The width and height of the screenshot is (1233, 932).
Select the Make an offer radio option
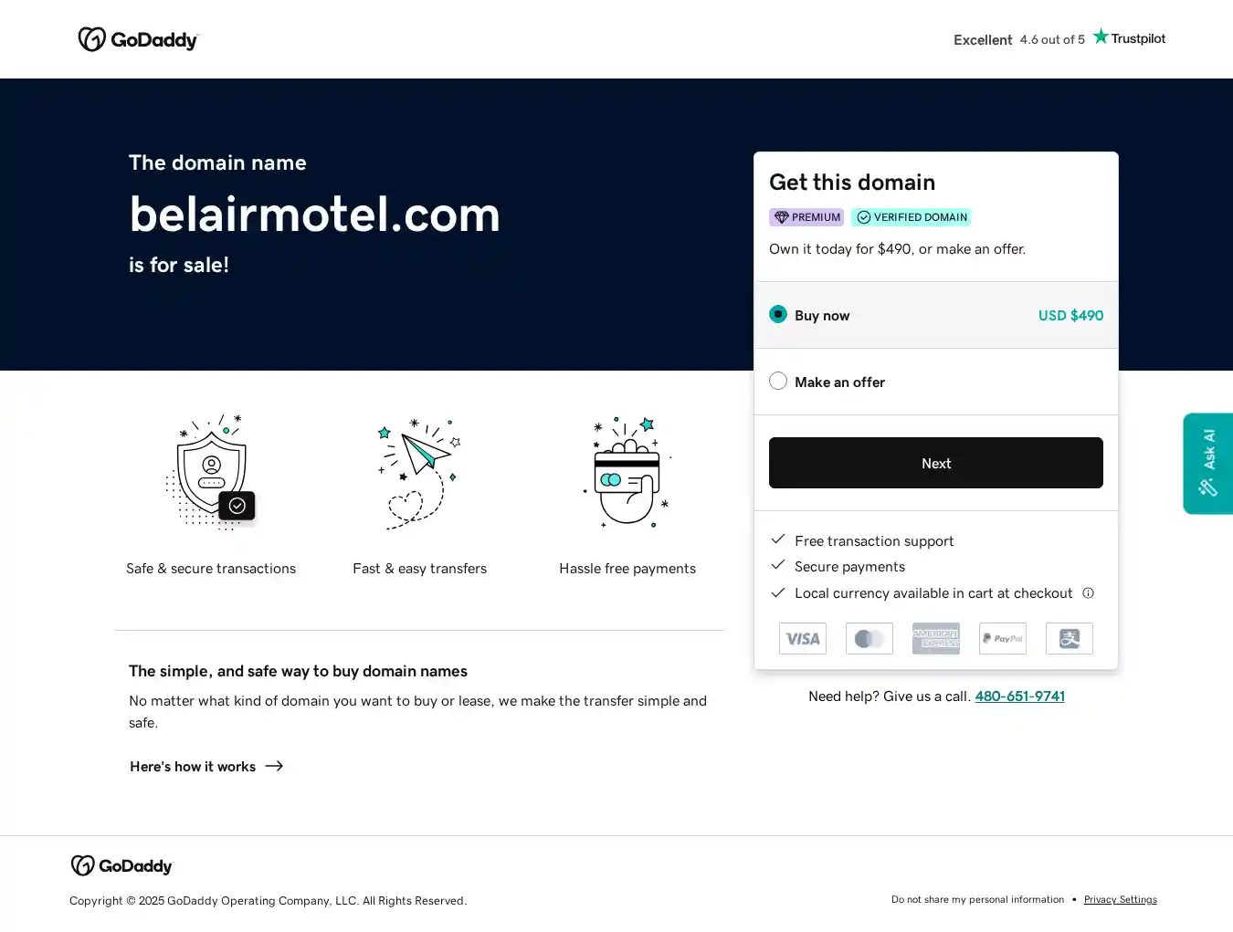[x=778, y=382]
